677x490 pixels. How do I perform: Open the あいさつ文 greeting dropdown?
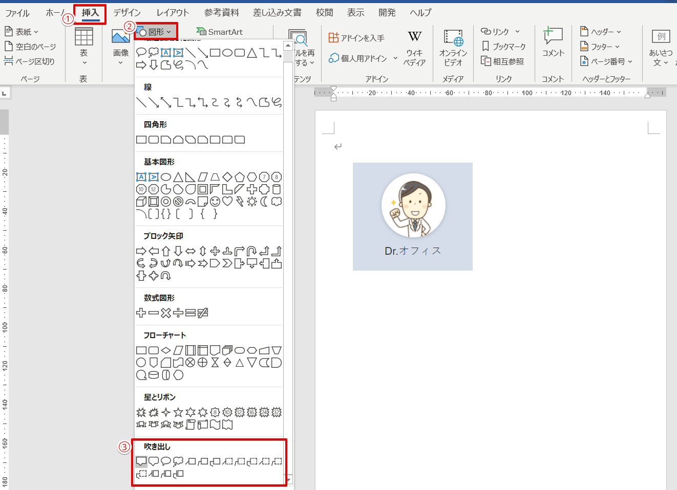click(x=661, y=48)
